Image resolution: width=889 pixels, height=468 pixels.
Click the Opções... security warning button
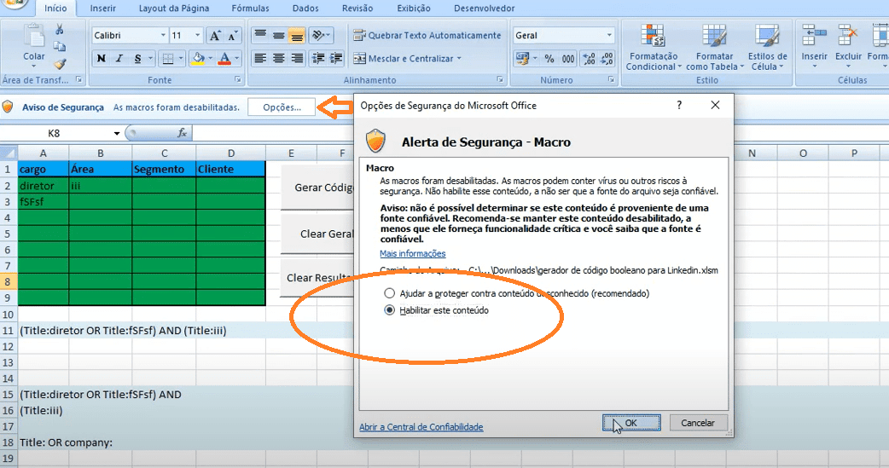click(282, 107)
